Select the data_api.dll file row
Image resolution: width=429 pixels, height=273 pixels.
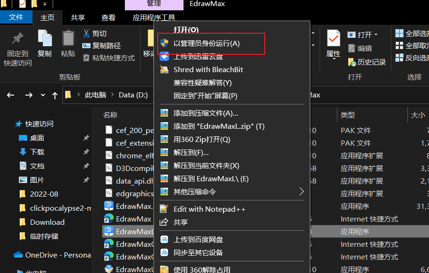pos(129,181)
